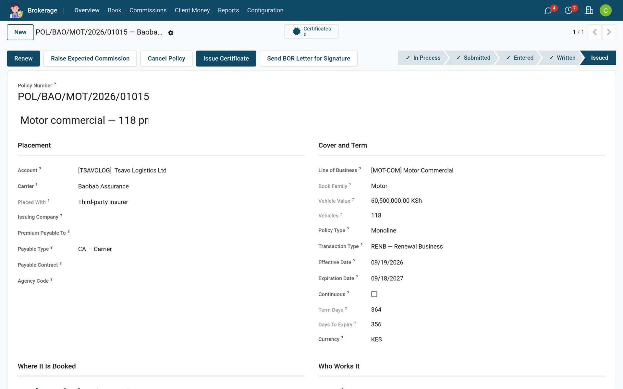This screenshot has width=623, height=389.
Task: Click the New button
Action: 20,32
